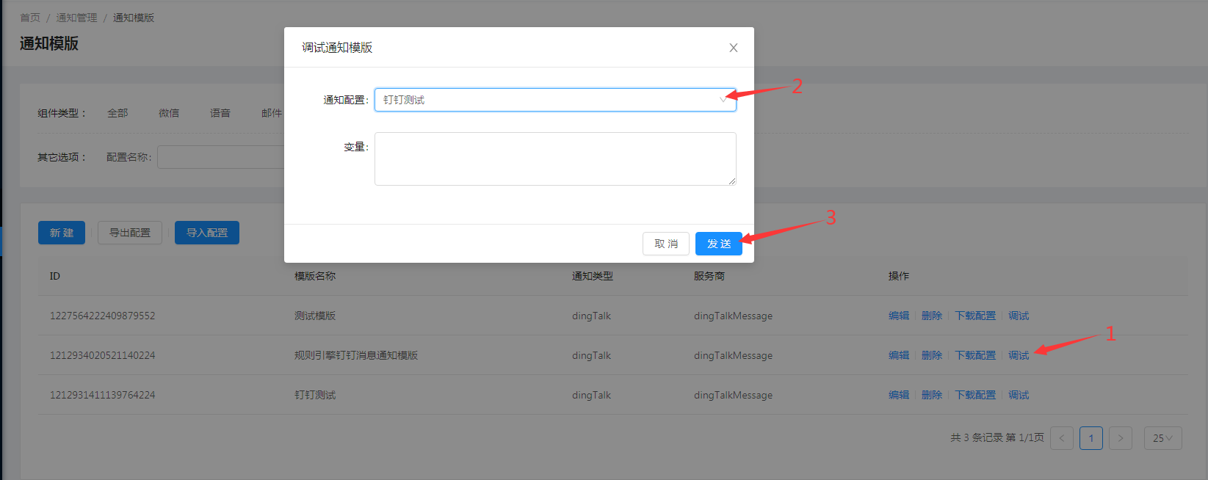
Task: Go to 首页 in the breadcrumb
Action: (30, 18)
